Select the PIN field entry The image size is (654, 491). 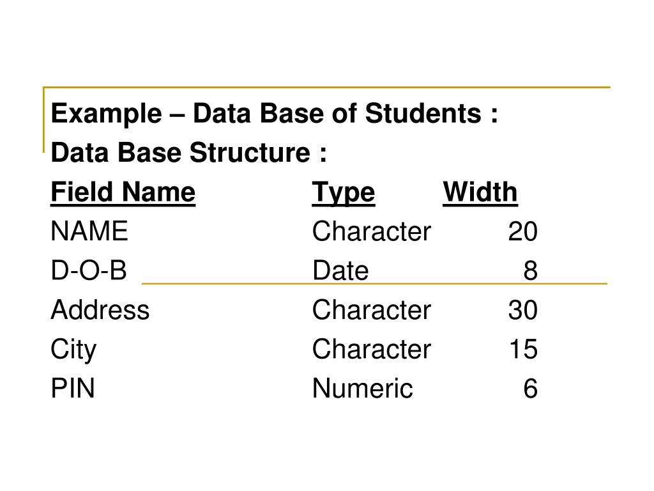73,388
